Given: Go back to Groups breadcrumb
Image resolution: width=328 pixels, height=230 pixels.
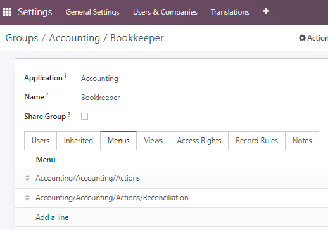Looking at the screenshot, I should [22, 38].
